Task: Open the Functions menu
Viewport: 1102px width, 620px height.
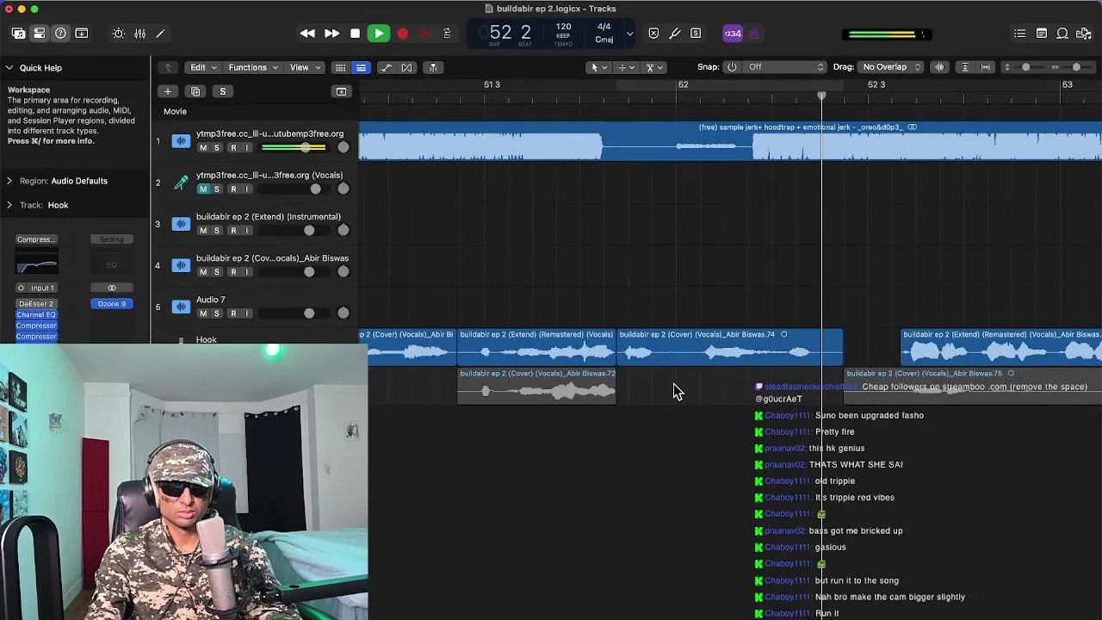Action: point(252,67)
